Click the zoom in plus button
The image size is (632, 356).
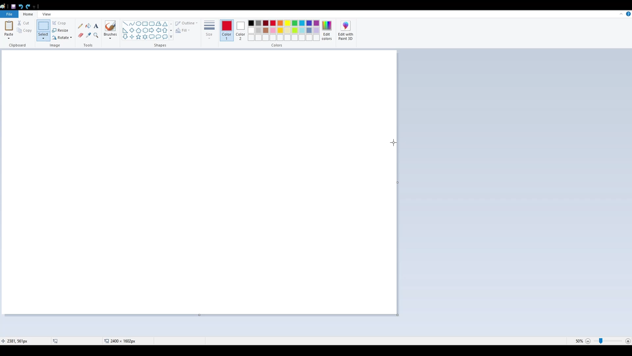click(x=628, y=341)
